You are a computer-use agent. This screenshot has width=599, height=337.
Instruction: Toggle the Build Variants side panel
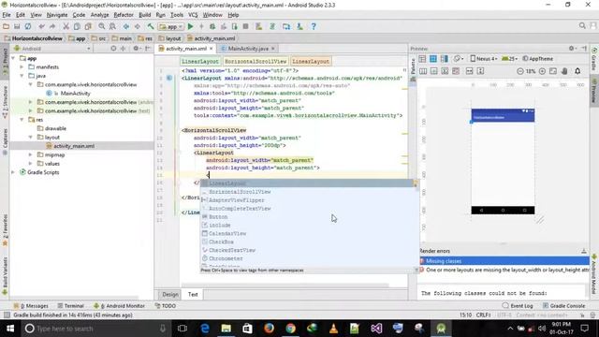coord(5,276)
